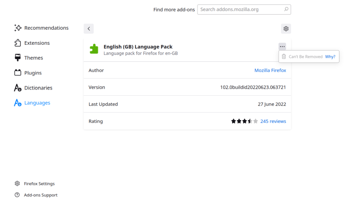Click the English (GB) Language Pack title
Viewport: 355px width, 203px height.
click(x=138, y=47)
